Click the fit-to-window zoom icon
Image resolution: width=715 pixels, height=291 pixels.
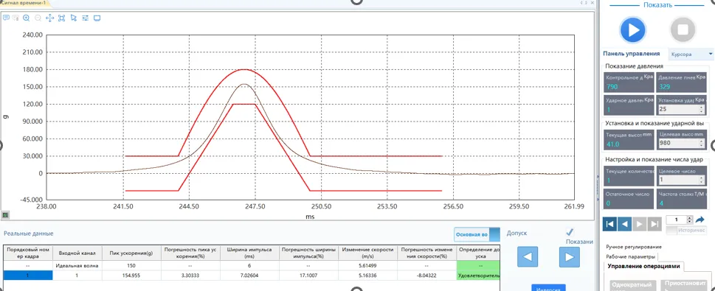(62, 18)
